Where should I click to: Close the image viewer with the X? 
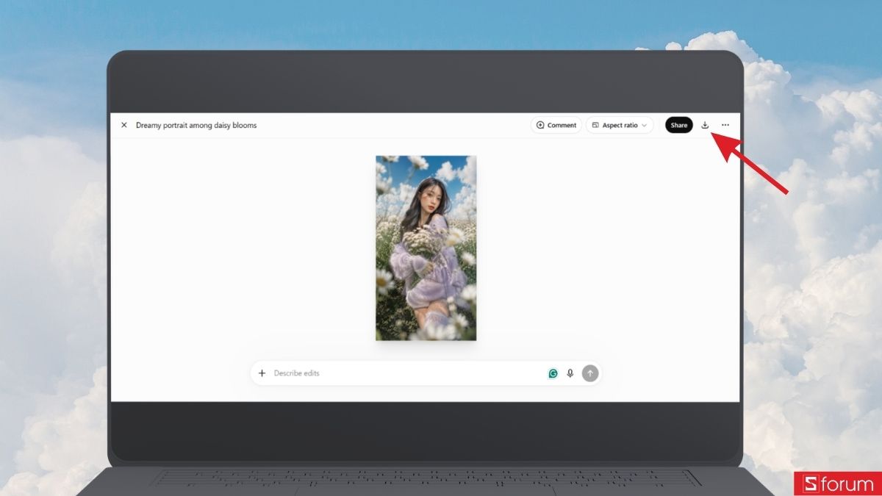pos(123,125)
